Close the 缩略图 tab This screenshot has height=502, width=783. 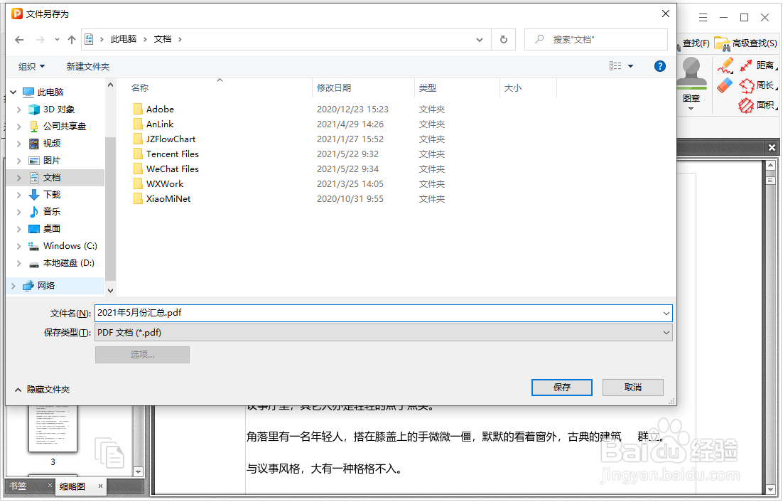[100, 486]
